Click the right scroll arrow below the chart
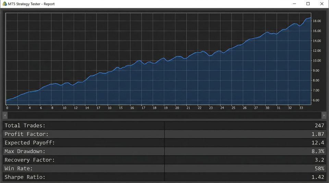The width and height of the screenshot is (329, 183). coord(324,115)
